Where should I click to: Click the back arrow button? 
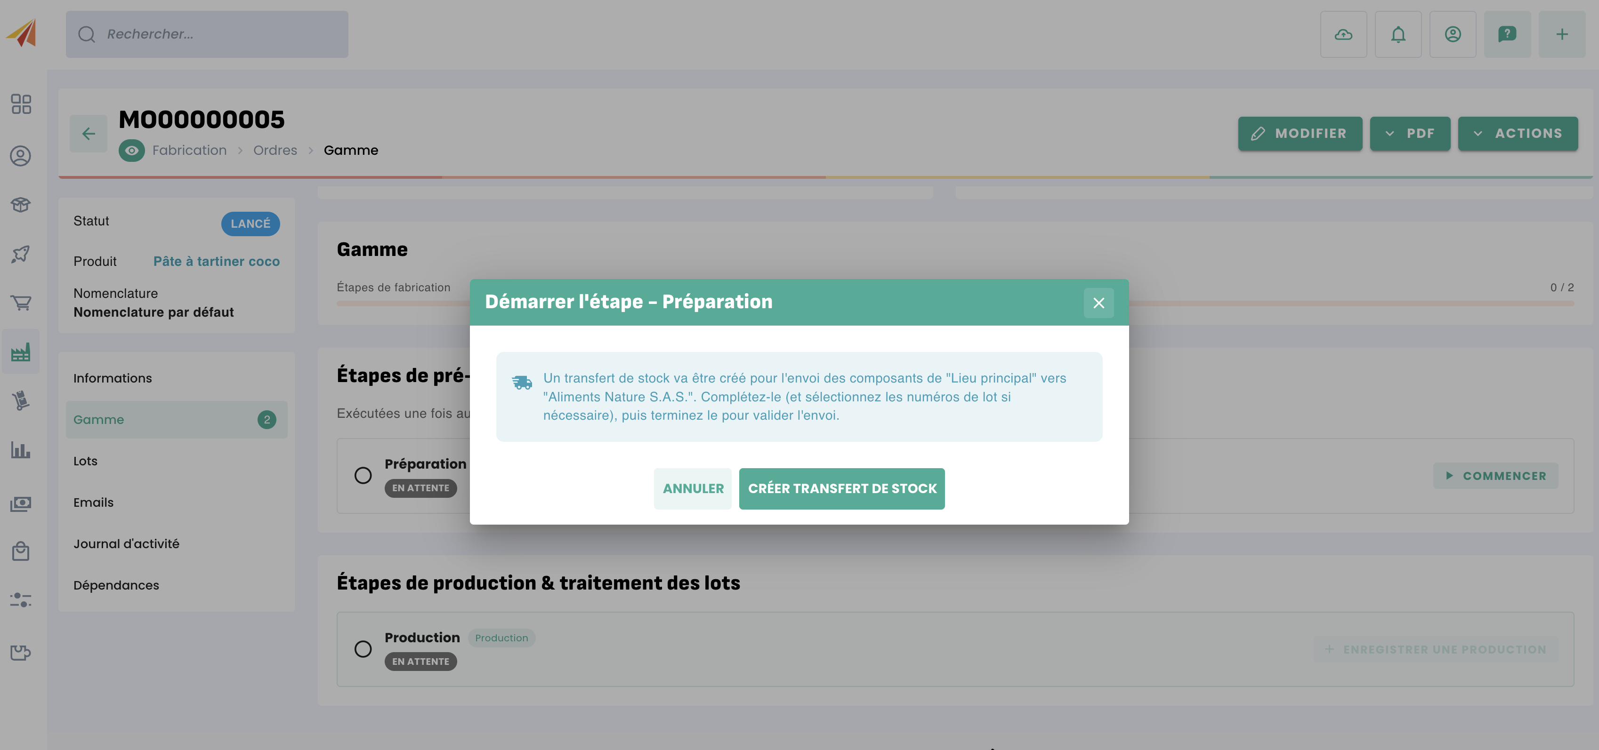coord(89,133)
